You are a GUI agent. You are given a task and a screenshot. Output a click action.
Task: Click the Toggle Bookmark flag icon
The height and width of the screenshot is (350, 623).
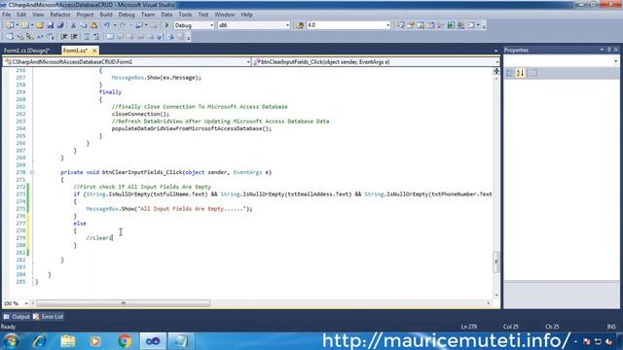(x=110, y=37)
